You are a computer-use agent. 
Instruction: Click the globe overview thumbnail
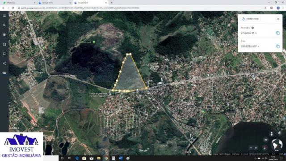(277, 145)
